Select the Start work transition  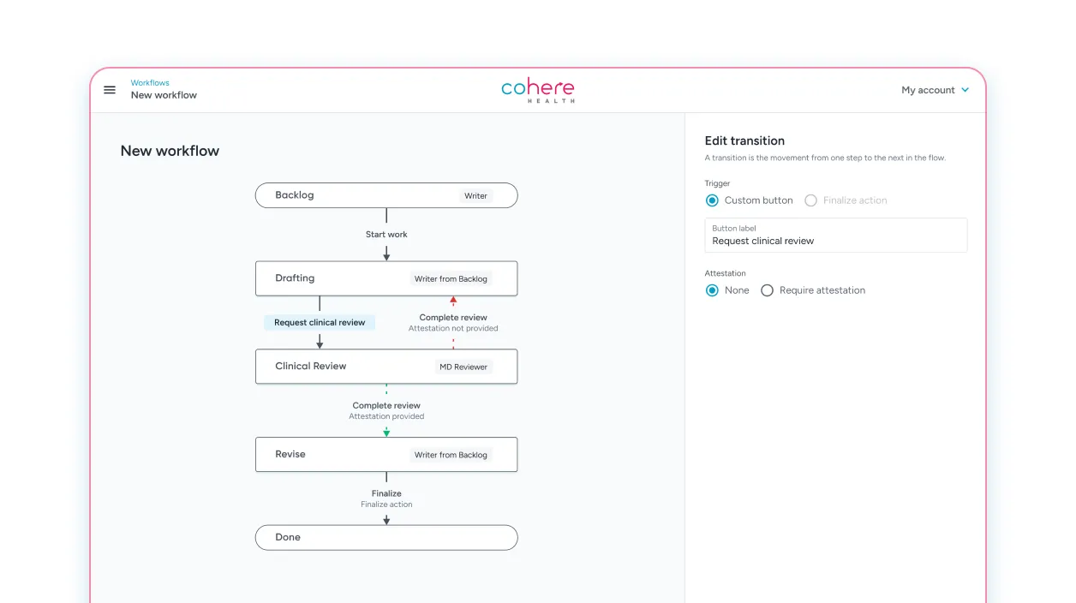386,234
